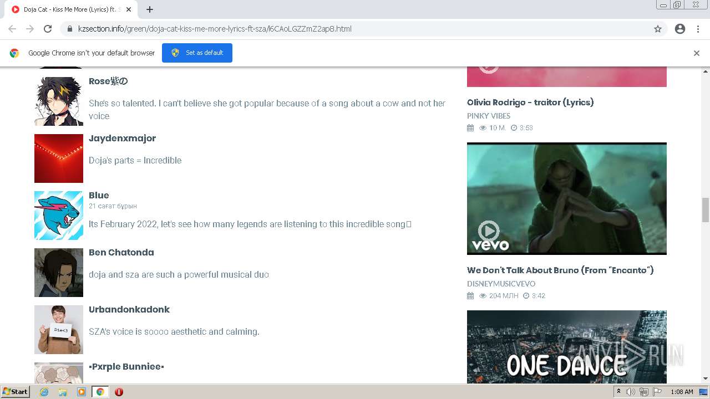The height and width of the screenshot is (399, 710).
Task: Launch Internet Explorer from taskbar
Action: (44, 392)
